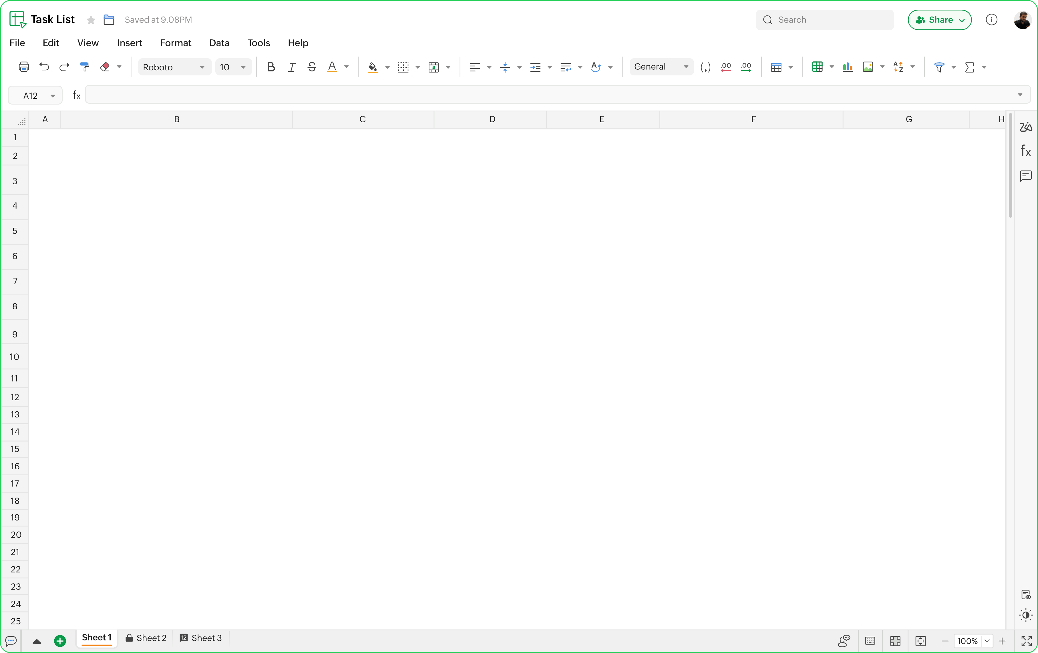Open the Zia assistant in the right sidebar
This screenshot has width=1038, height=653.
pyautogui.click(x=1025, y=127)
